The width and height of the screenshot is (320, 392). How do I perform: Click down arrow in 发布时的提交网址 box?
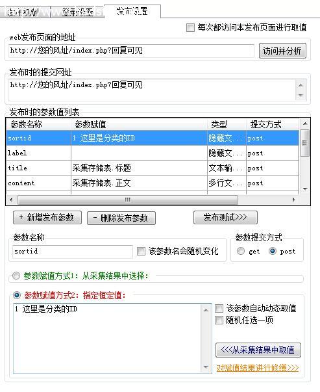pos(301,96)
